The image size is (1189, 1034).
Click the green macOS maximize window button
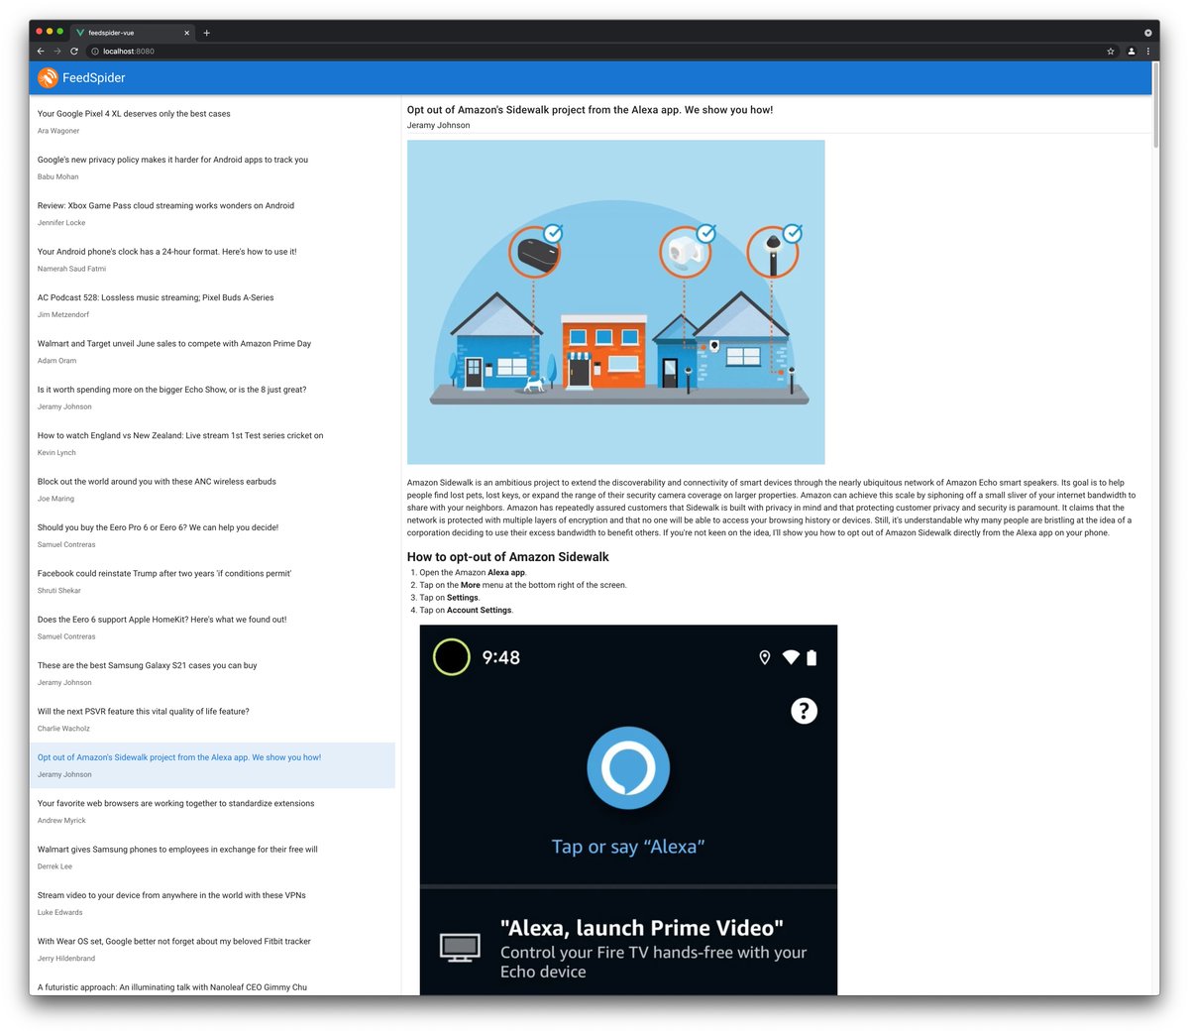point(60,32)
